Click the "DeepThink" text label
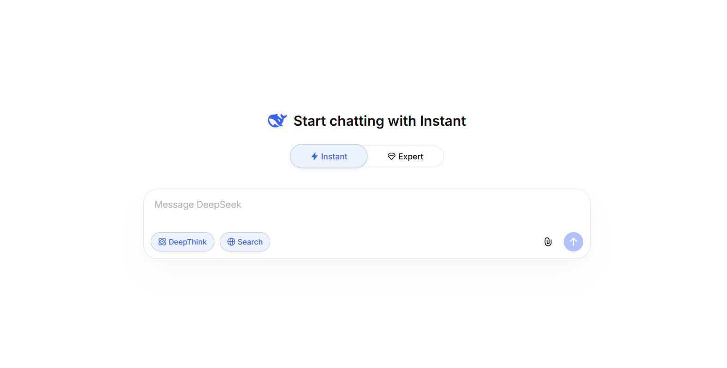The width and height of the screenshot is (727, 368). coord(188,242)
